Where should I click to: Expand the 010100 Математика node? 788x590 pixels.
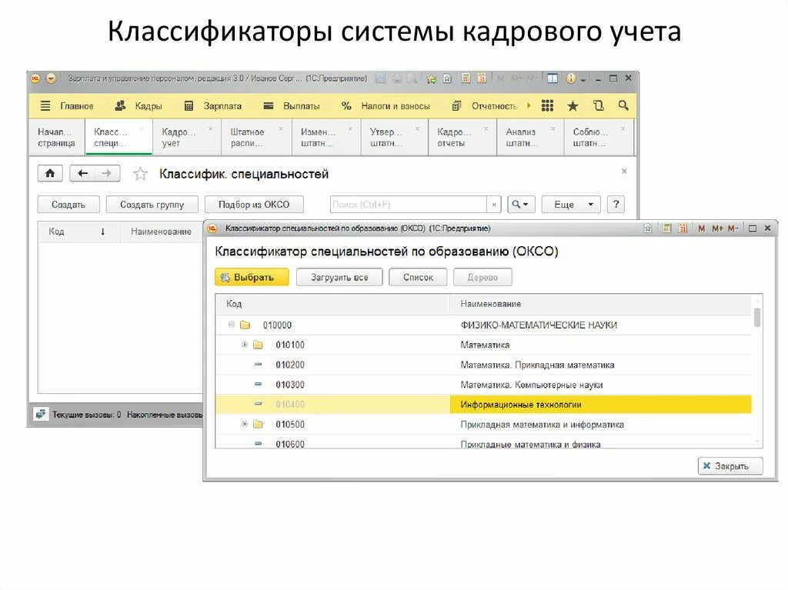click(x=244, y=345)
